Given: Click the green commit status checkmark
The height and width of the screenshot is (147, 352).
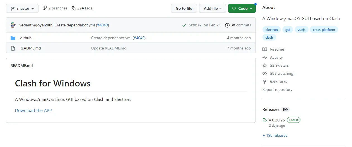Looking at the screenshot, I should [x=184, y=25].
